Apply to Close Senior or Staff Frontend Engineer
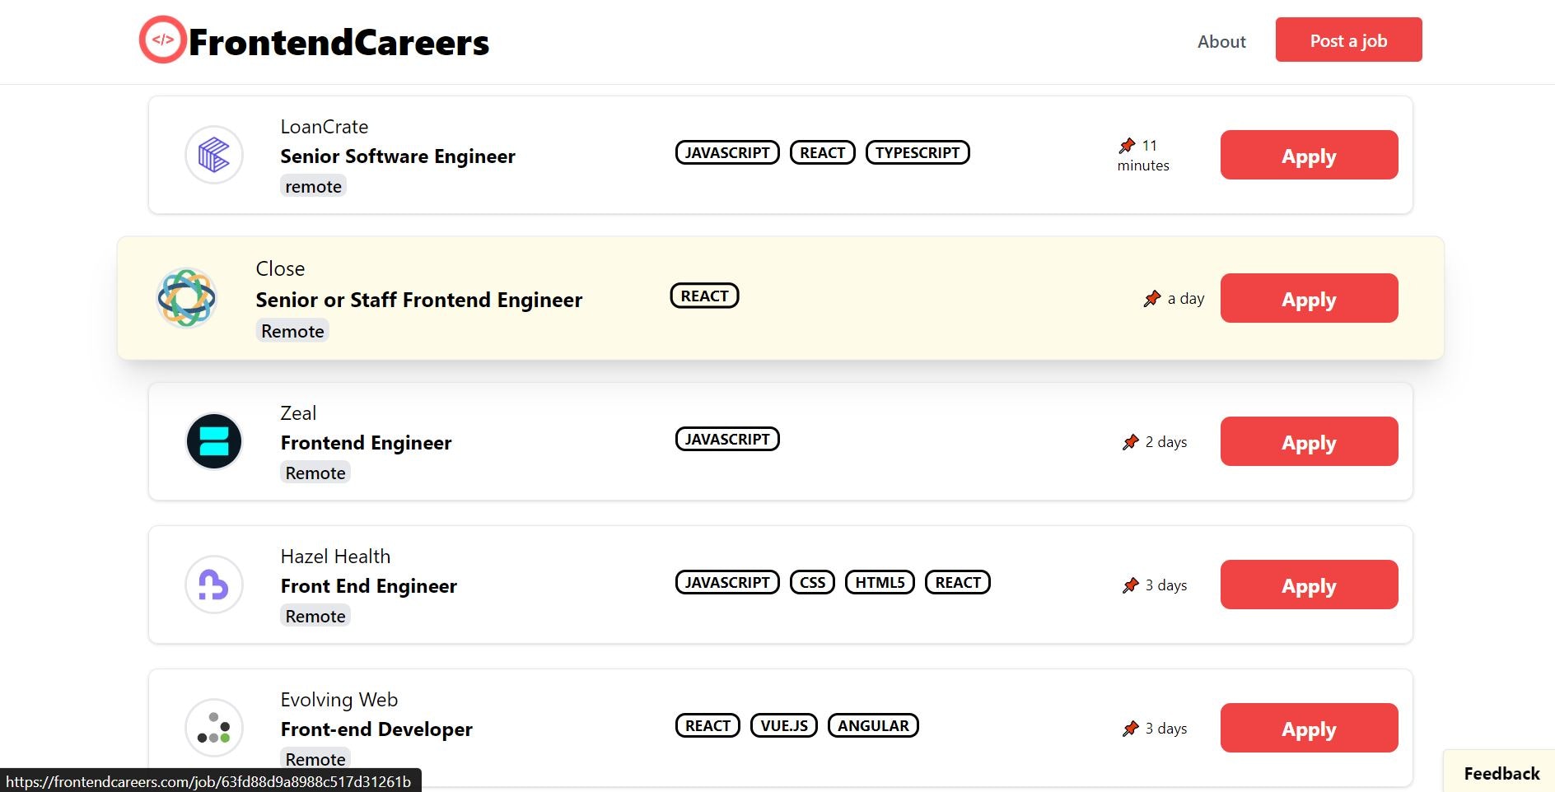 [1310, 298]
